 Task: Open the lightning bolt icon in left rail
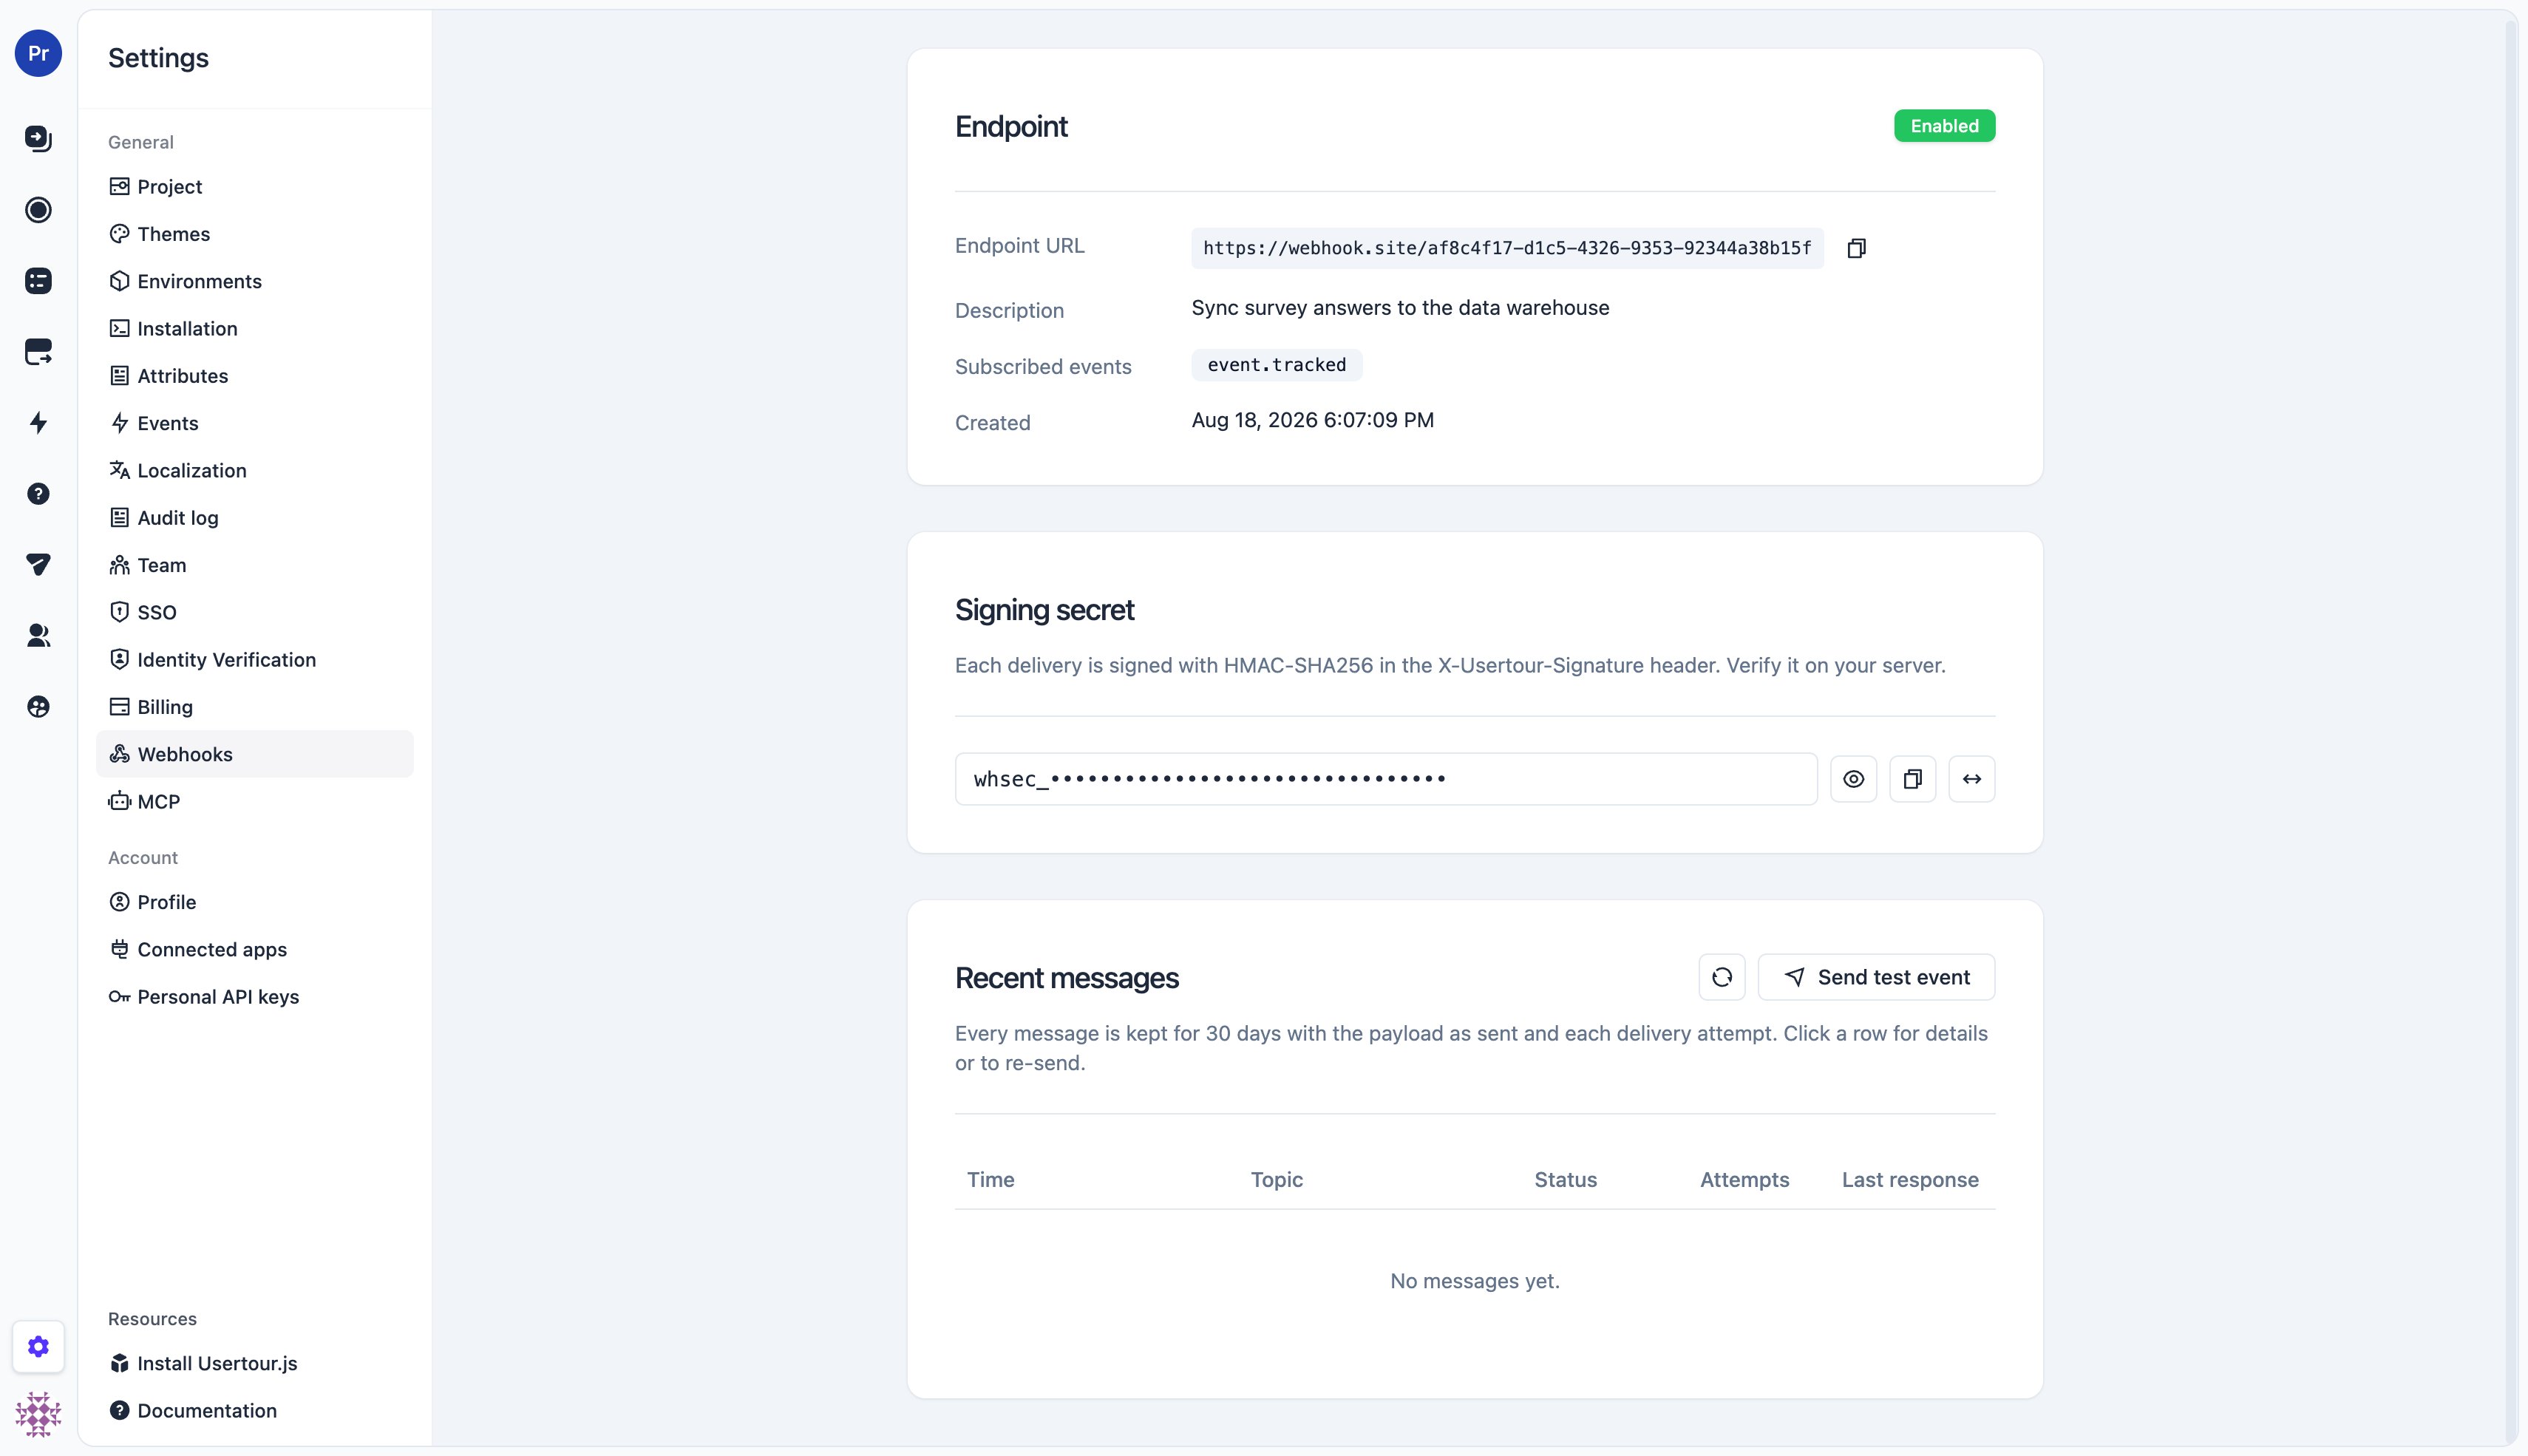[38, 422]
